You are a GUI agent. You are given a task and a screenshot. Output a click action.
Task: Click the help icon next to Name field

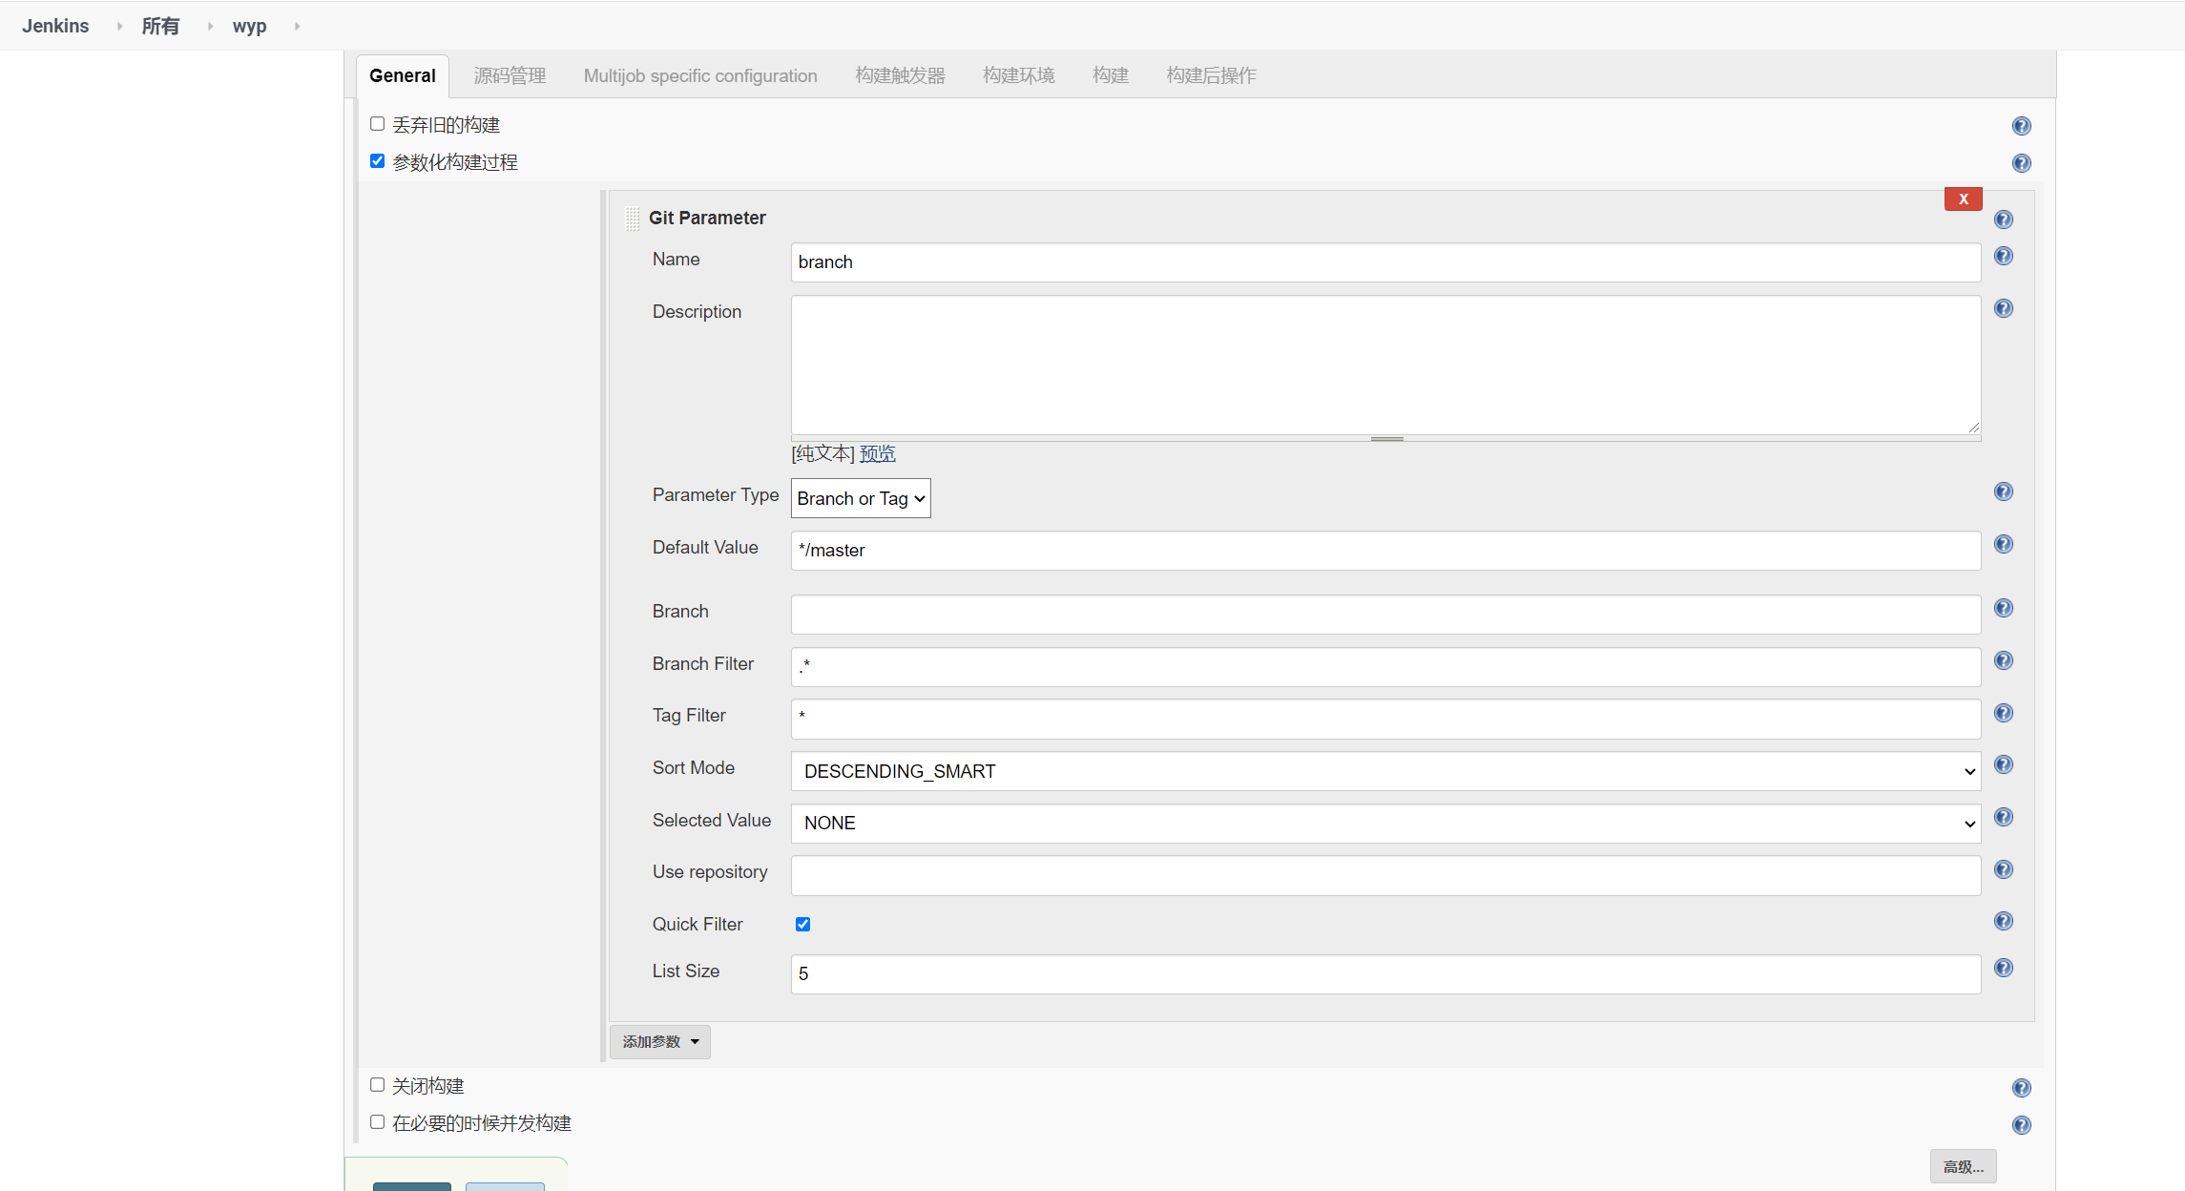(2004, 256)
